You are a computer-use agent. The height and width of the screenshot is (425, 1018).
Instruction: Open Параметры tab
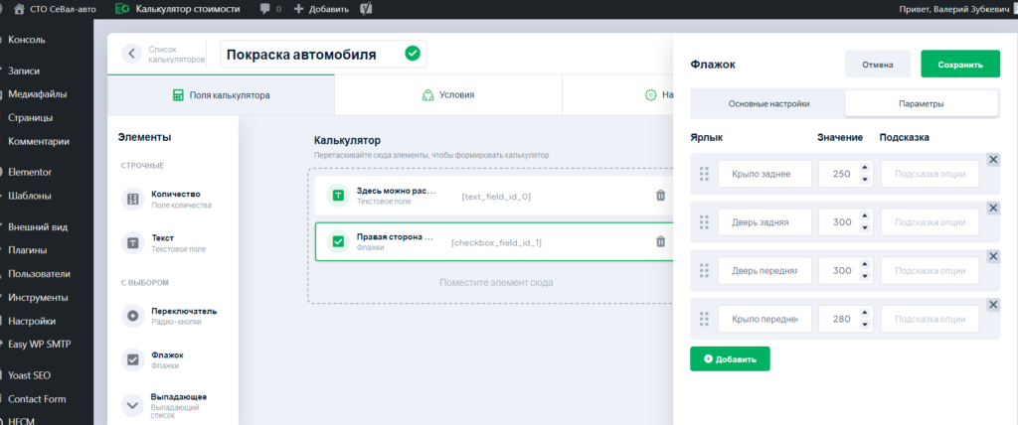pyautogui.click(x=922, y=104)
